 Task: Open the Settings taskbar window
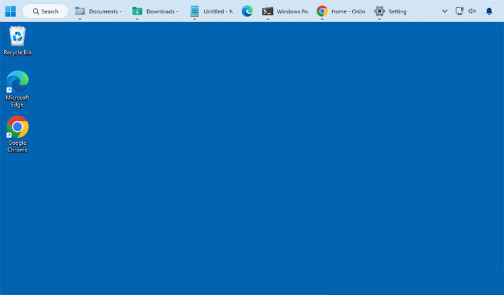pyautogui.click(x=390, y=11)
